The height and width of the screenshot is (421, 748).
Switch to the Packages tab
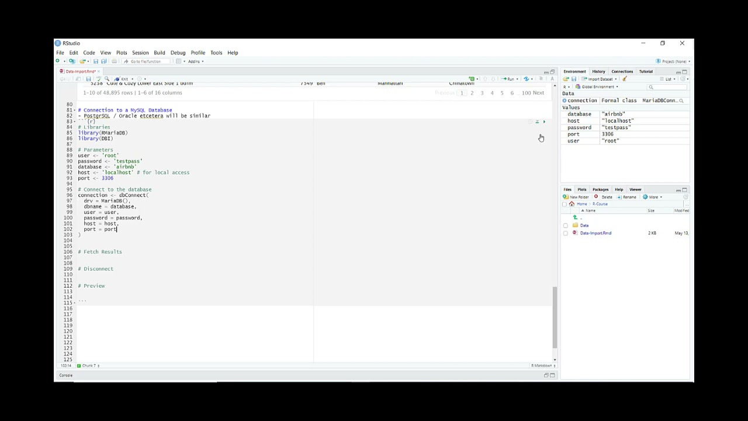pyautogui.click(x=601, y=189)
